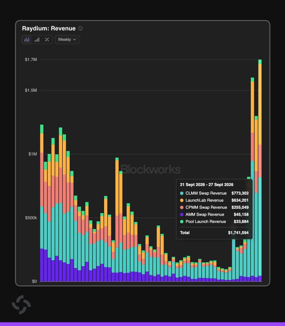
Task: Click the 'AMM Swap Revenue' tooltip label
Action: pos(205,215)
